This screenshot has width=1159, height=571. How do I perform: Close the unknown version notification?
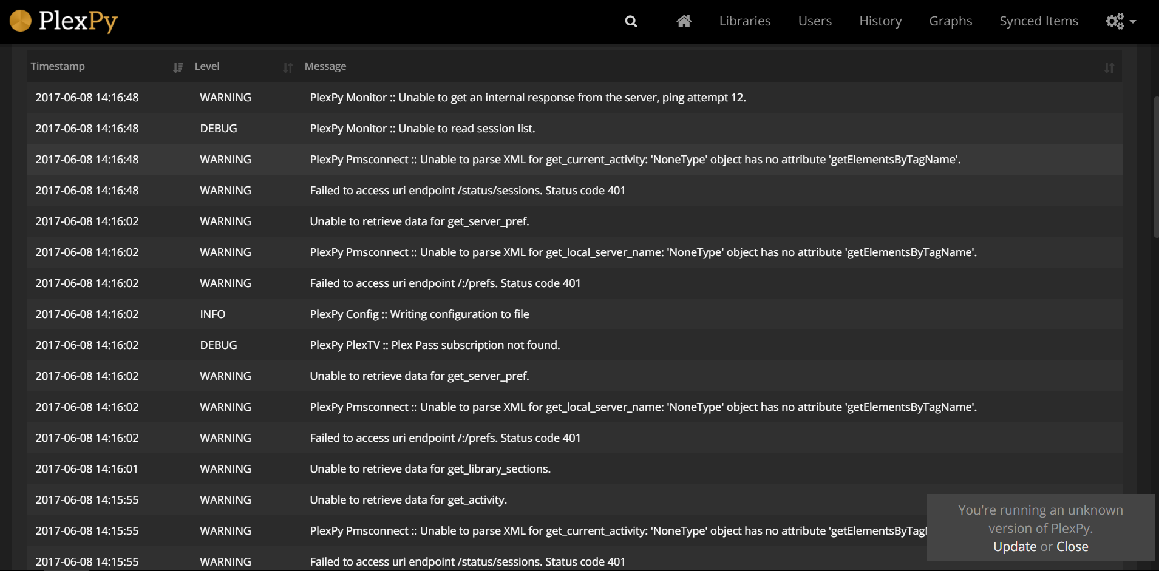(1074, 546)
